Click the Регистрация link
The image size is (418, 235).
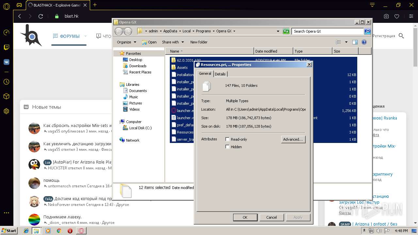point(383,36)
